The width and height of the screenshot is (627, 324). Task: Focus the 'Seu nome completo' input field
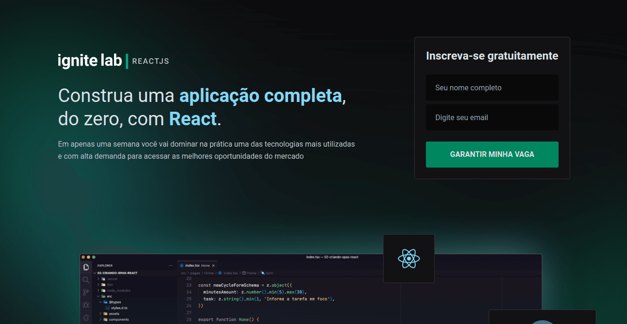coord(492,88)
